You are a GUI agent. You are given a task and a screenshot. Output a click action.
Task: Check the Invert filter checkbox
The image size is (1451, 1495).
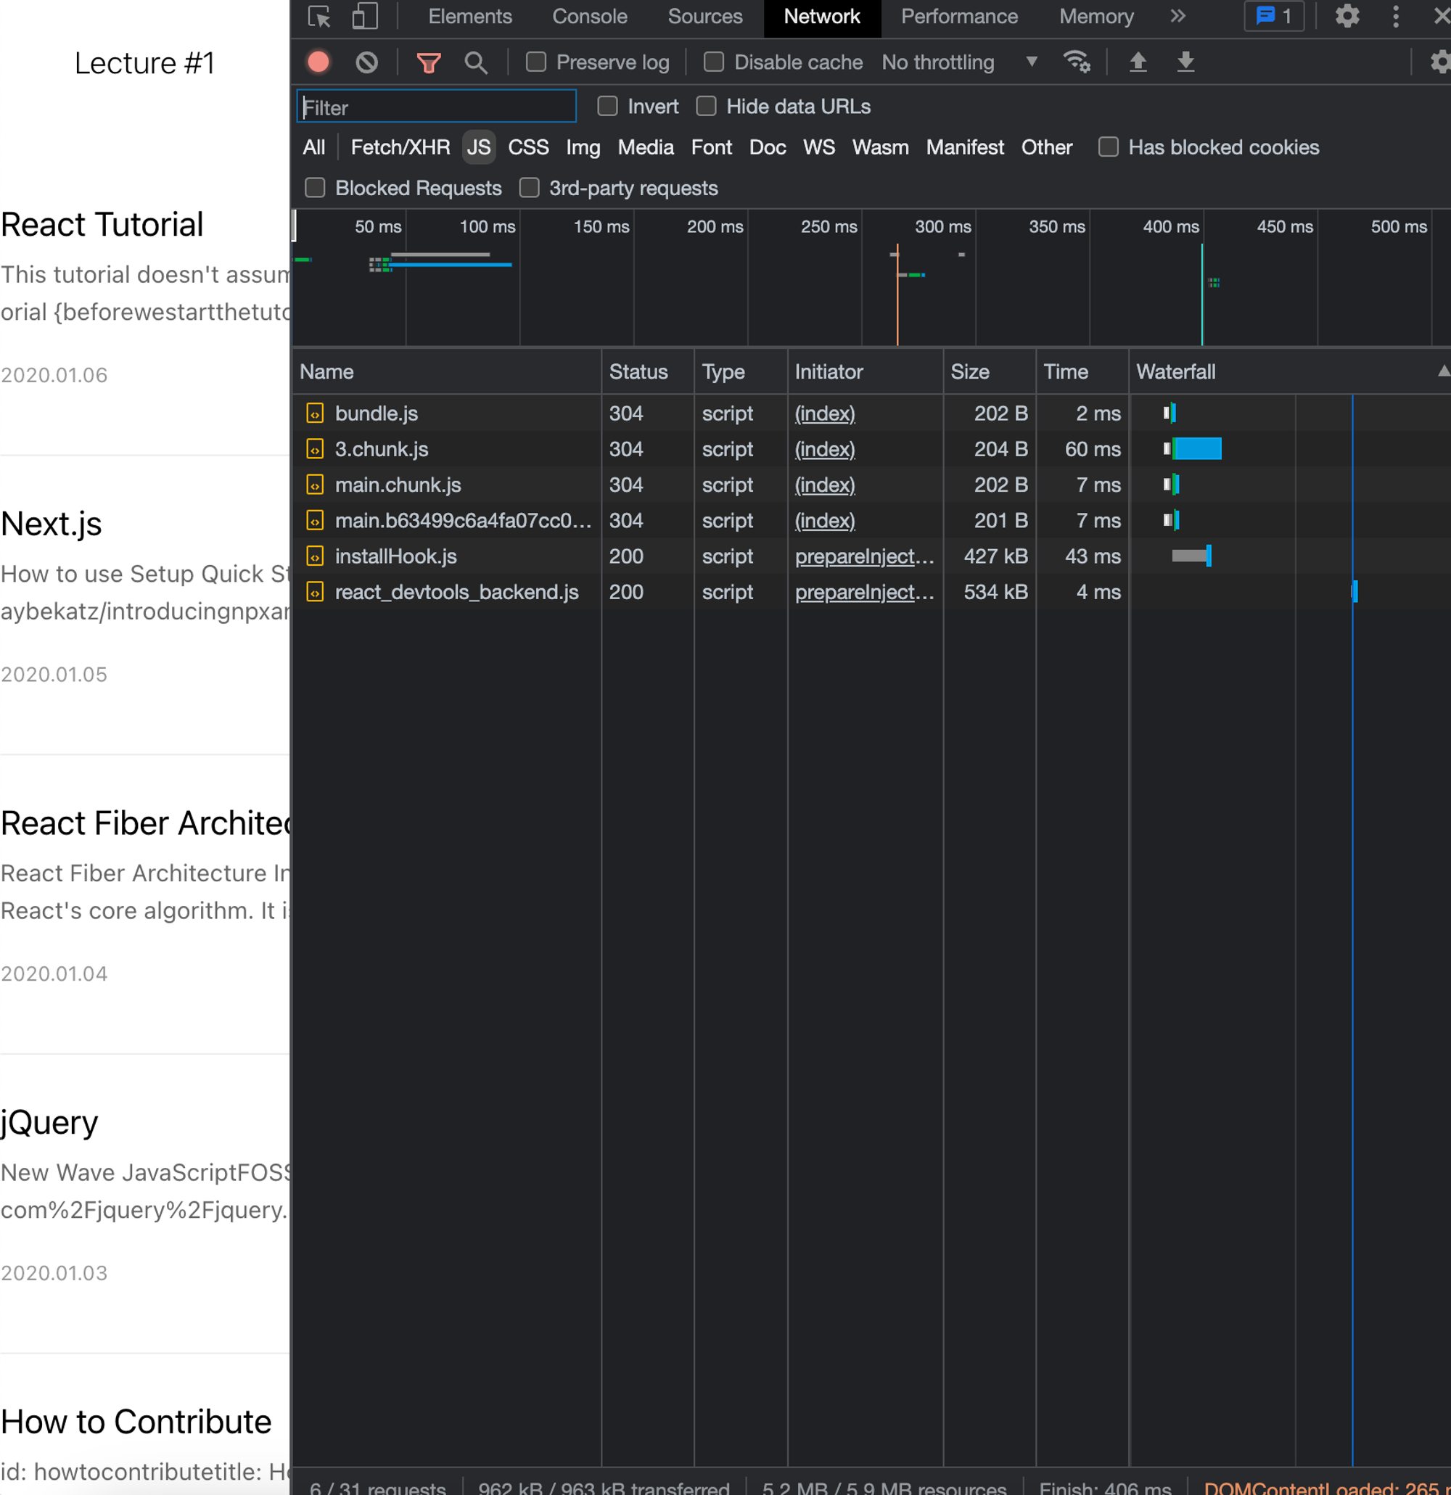tap(608, 106)
